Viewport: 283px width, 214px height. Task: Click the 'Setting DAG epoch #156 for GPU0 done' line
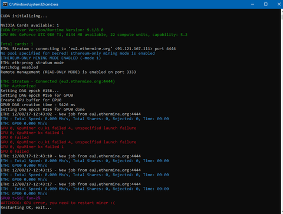[42, 110]
